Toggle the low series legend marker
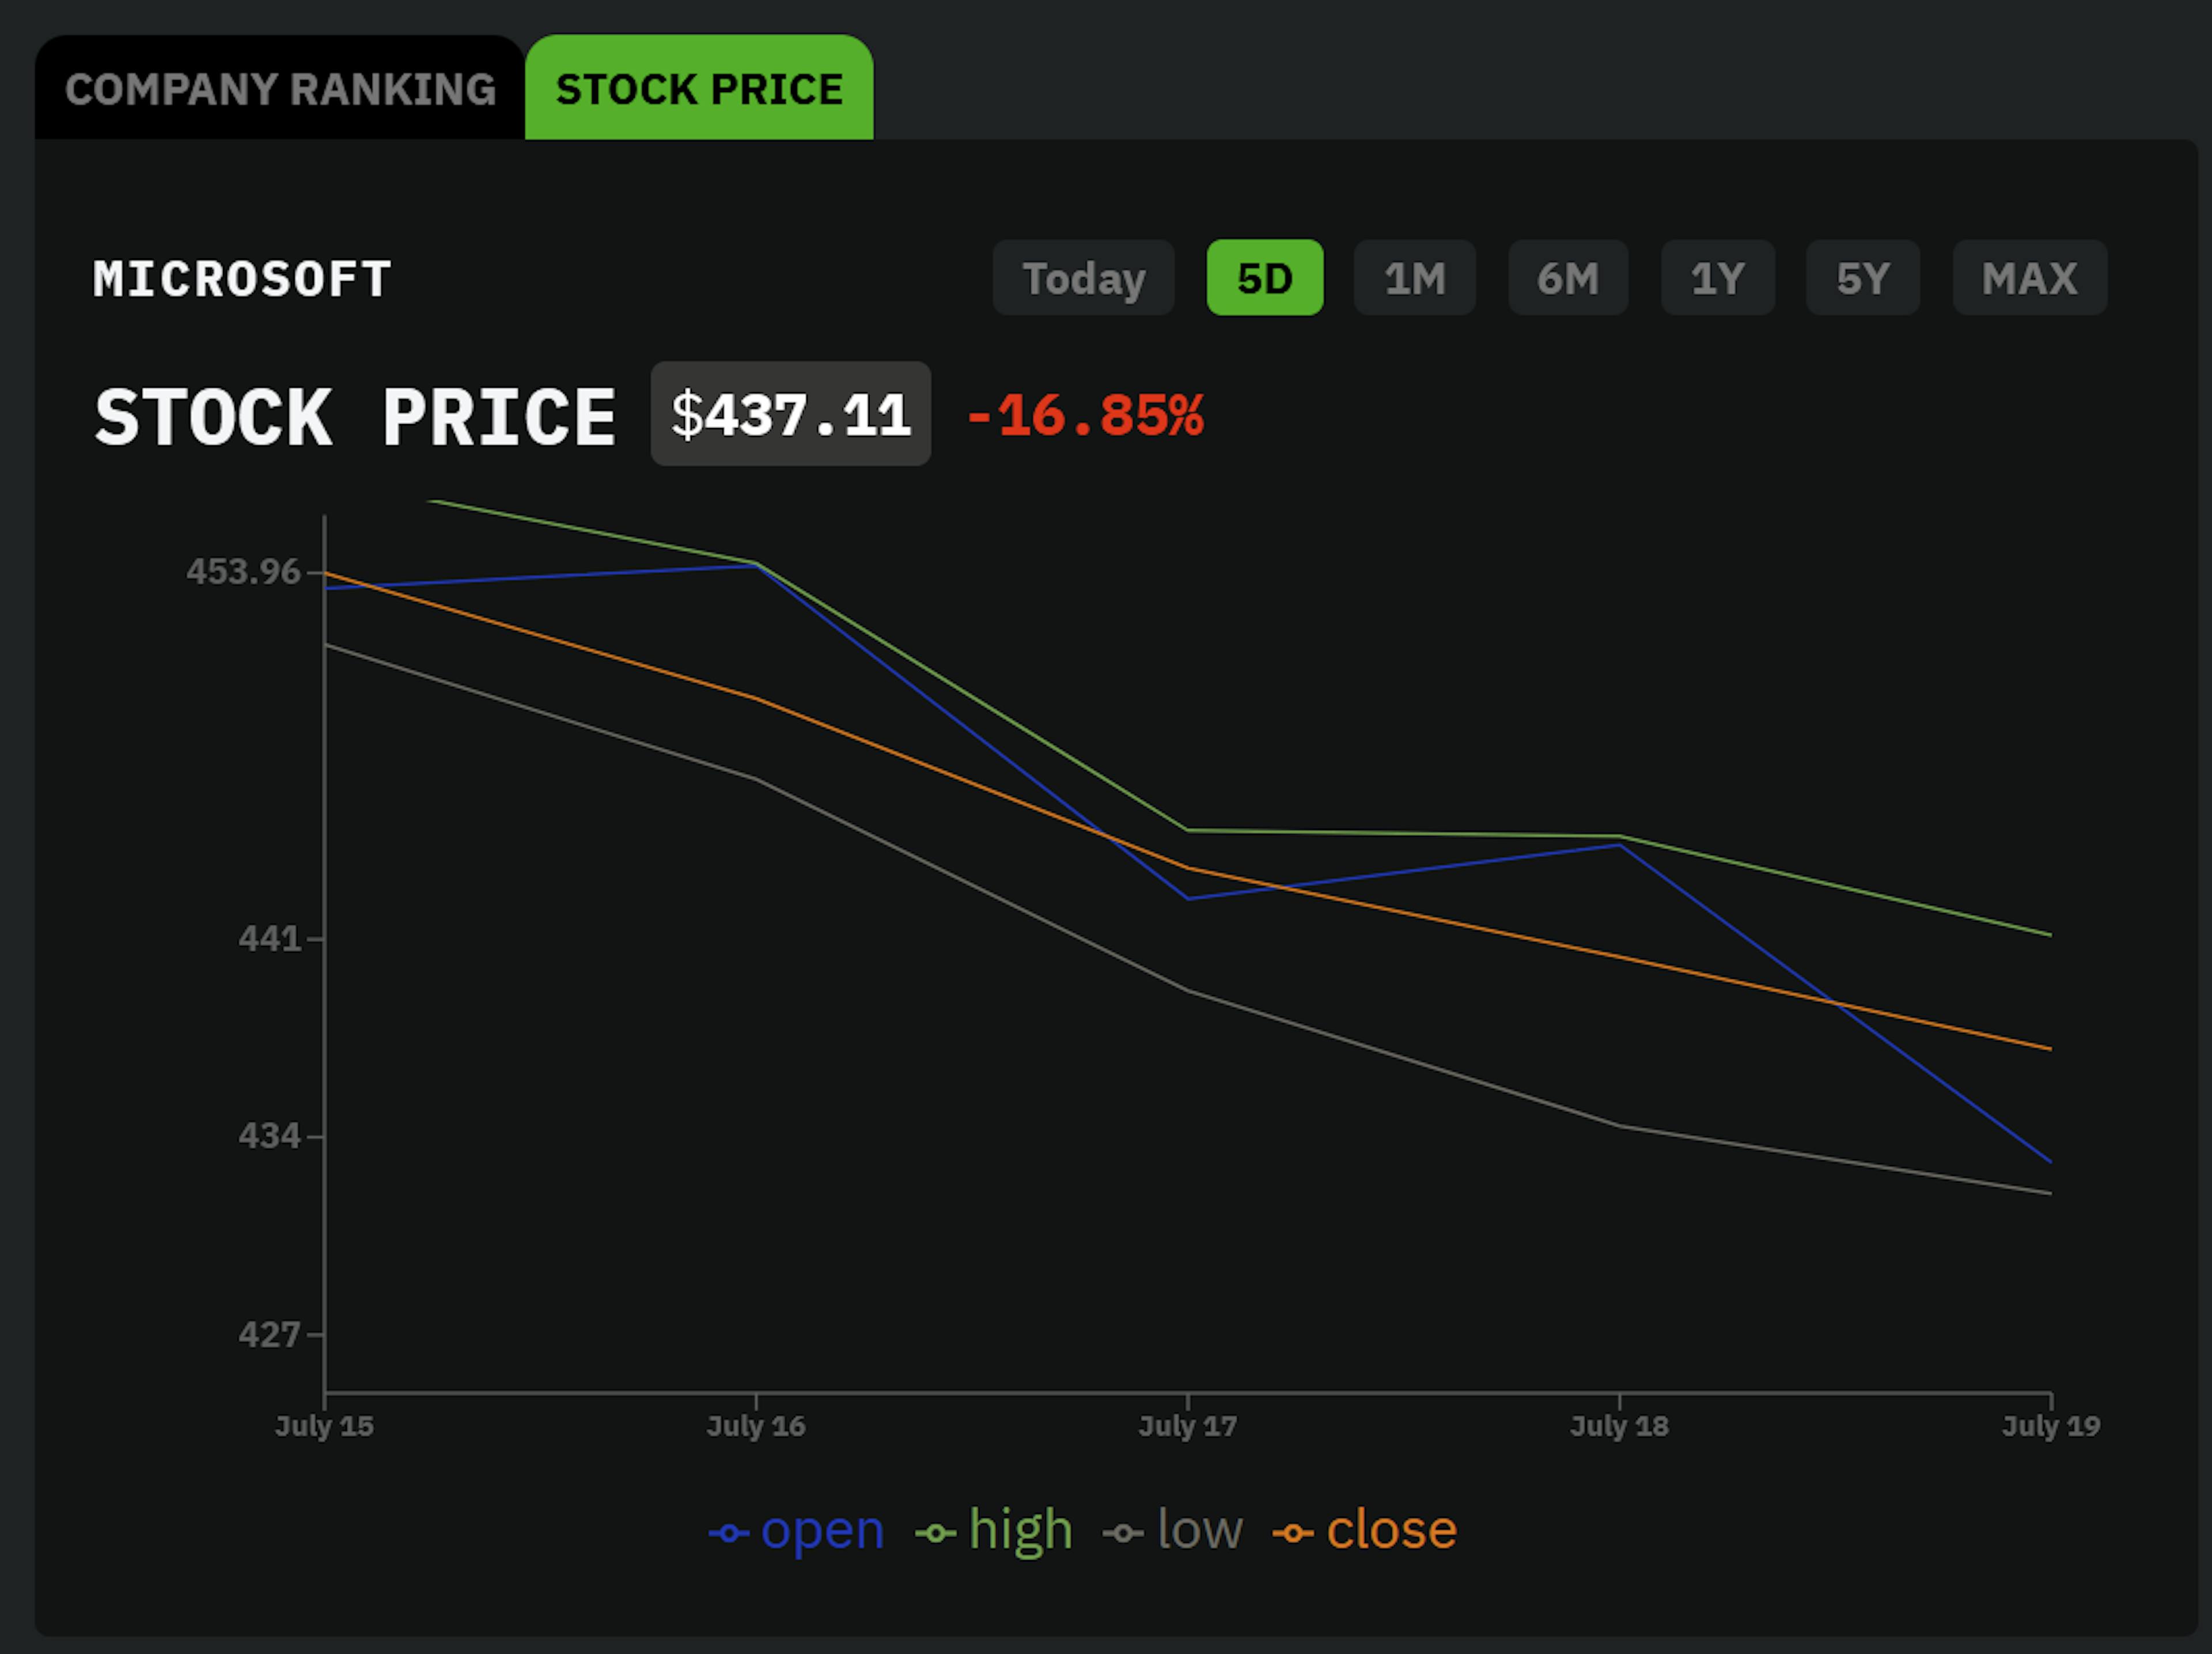 point(1123,1533)
